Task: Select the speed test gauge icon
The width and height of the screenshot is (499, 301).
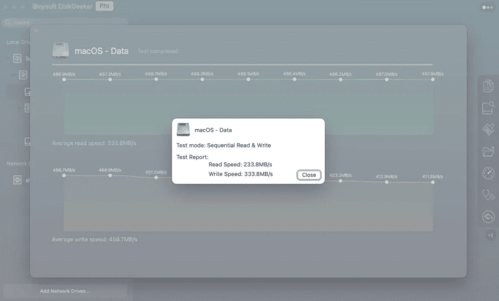Action: [488, 173]
